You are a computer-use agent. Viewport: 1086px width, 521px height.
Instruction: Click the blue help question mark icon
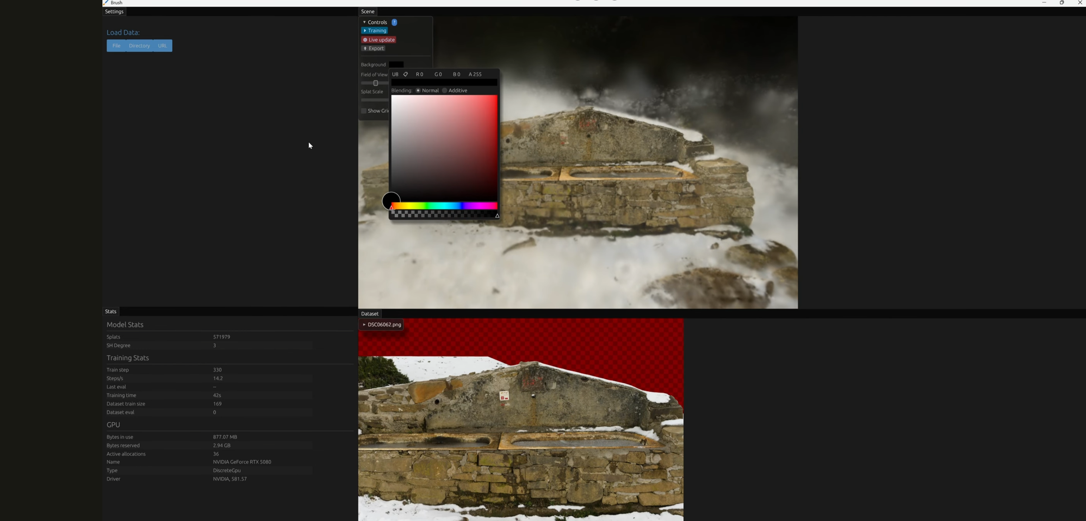394,22
